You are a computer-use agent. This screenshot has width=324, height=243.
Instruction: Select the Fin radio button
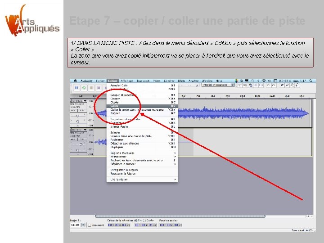[x=136, y=220]
